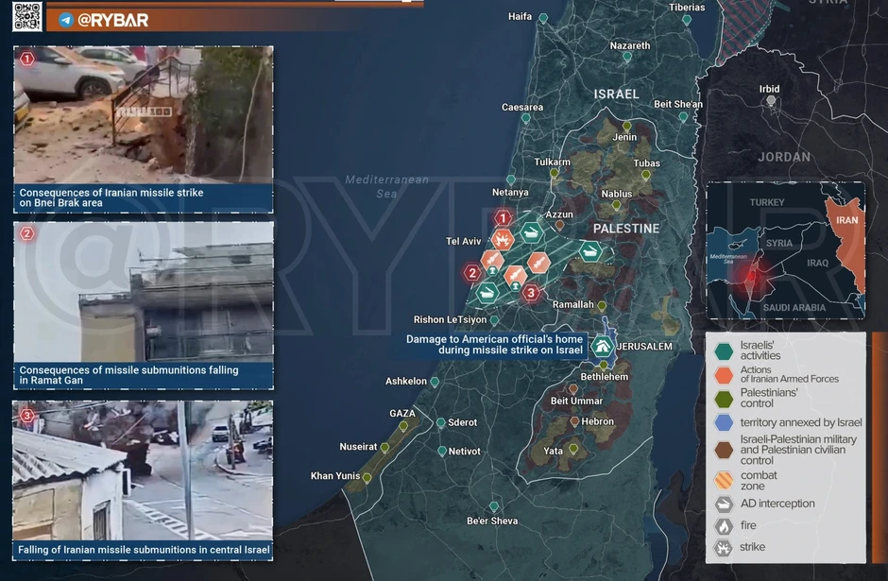Viewport: 888px width, 581px height.
Task: Click the AD interception icon in the legend
Action: (x=724, y=504)
